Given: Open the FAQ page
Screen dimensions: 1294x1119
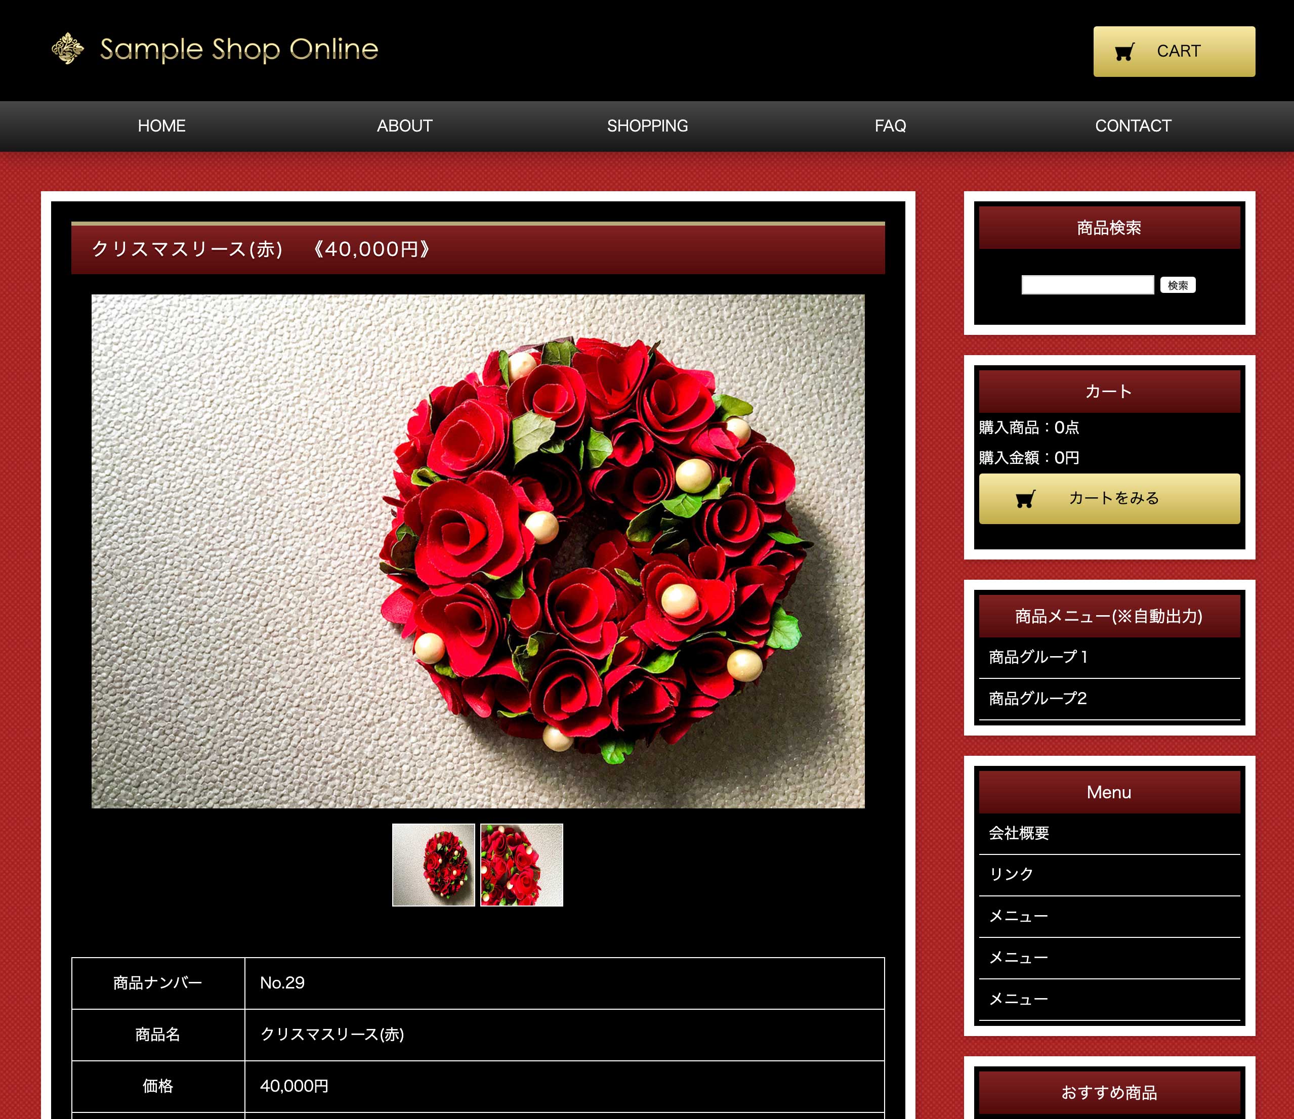Looking at the screenshot, I should pyautogui.click(x=890, y=126).
